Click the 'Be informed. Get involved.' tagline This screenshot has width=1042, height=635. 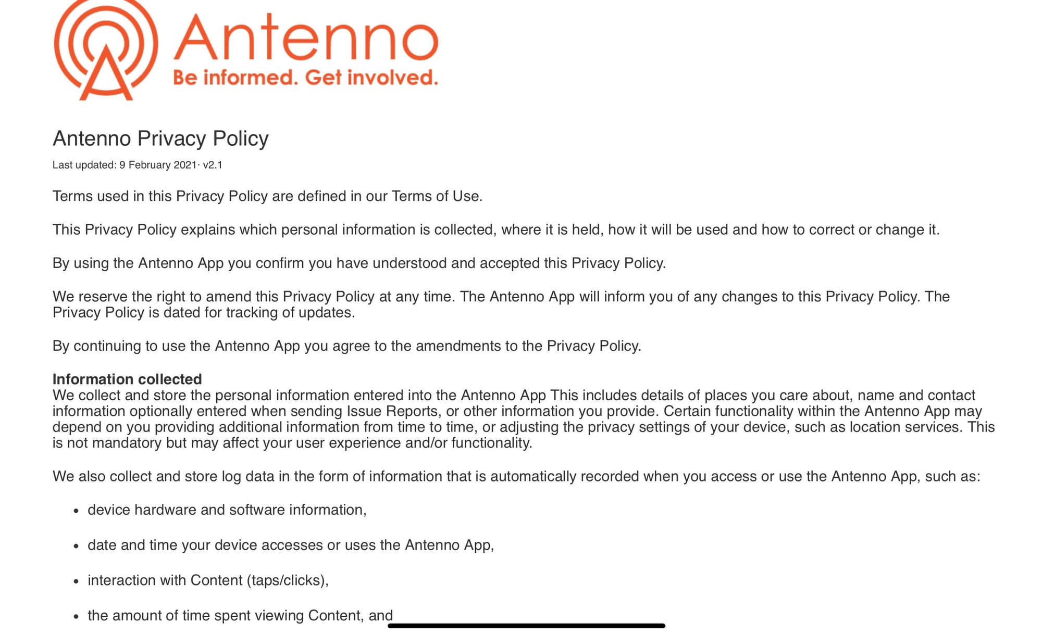(305, 78)
